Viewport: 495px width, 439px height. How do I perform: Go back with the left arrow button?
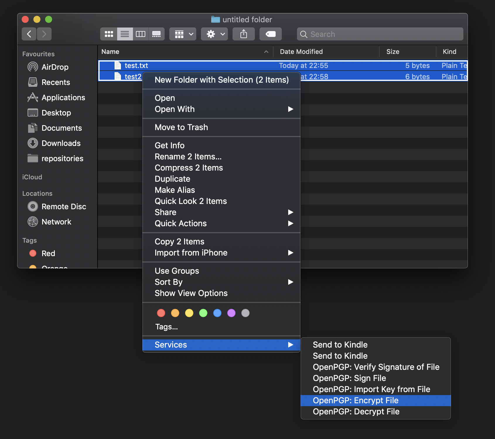pos(29,34)
